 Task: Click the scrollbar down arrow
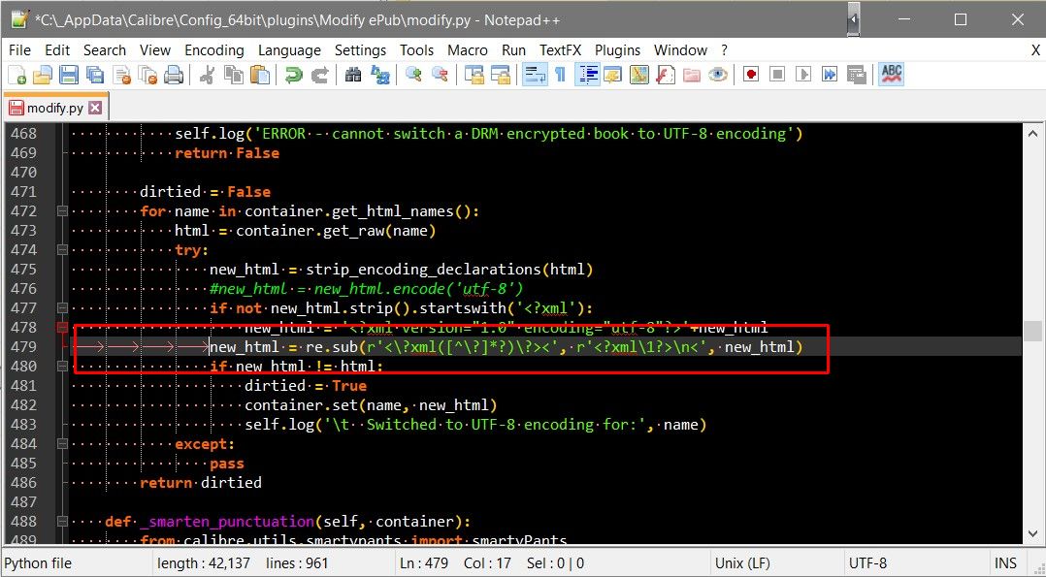point(1032,533)
